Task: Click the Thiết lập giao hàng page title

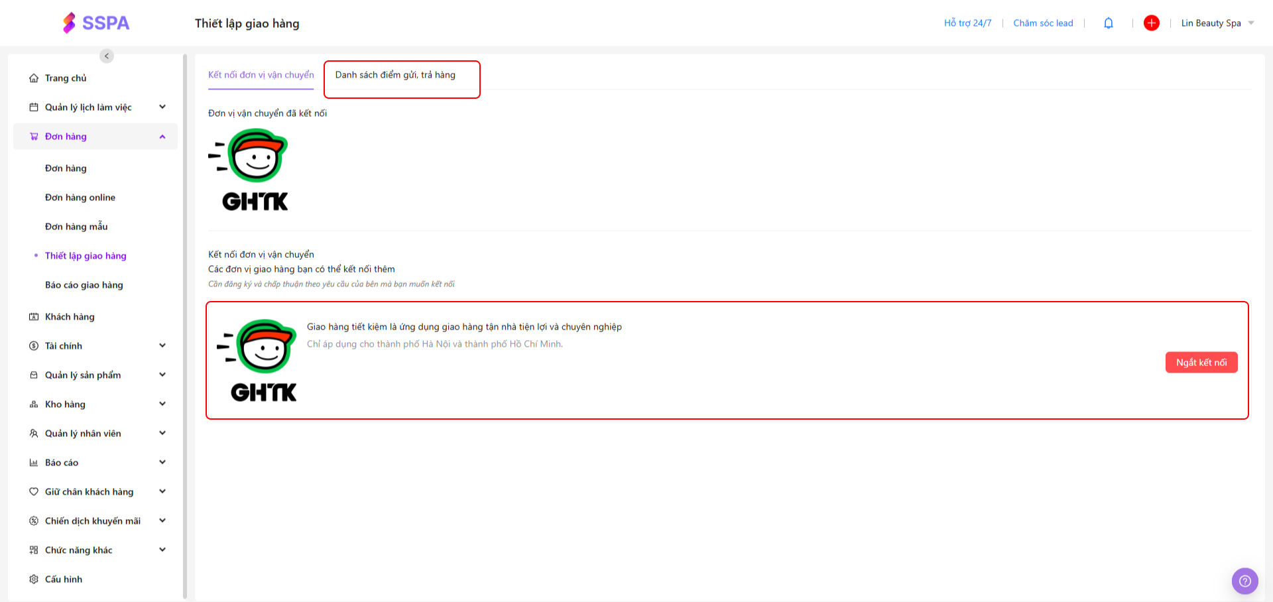Action: coord(247,23)
